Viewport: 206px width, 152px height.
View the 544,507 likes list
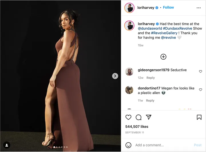(137, 126)
